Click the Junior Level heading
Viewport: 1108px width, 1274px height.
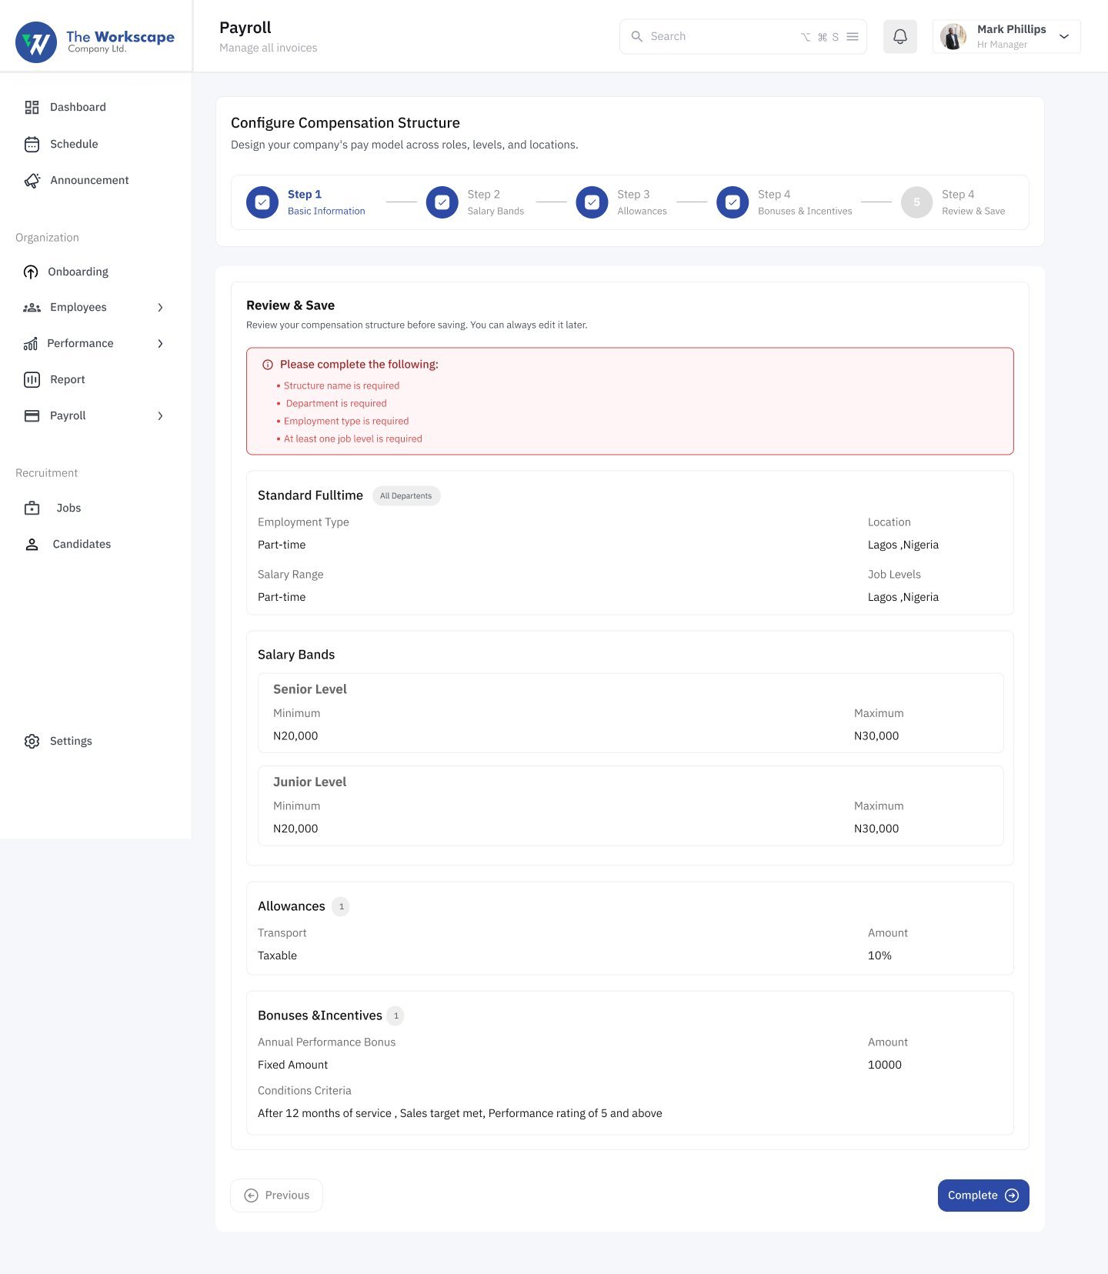tap(310, 782)
